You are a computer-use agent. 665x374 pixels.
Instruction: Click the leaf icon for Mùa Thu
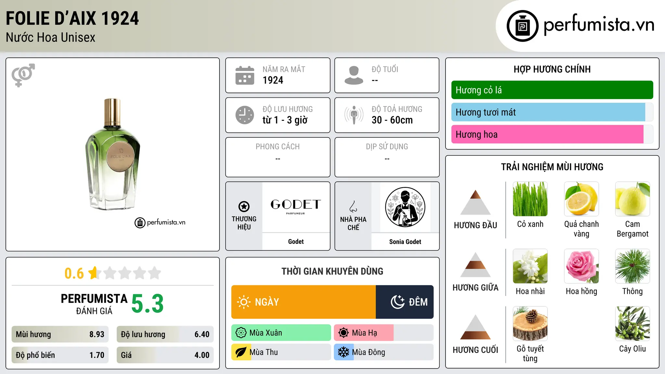[241, 352]
